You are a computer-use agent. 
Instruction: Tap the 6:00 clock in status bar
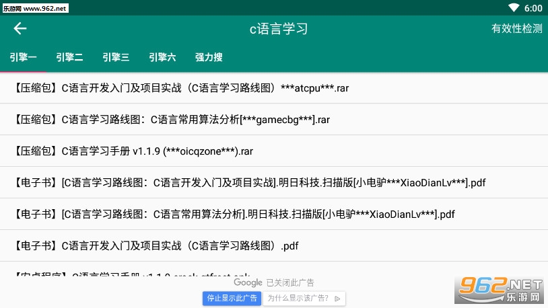tap(533, 8)
